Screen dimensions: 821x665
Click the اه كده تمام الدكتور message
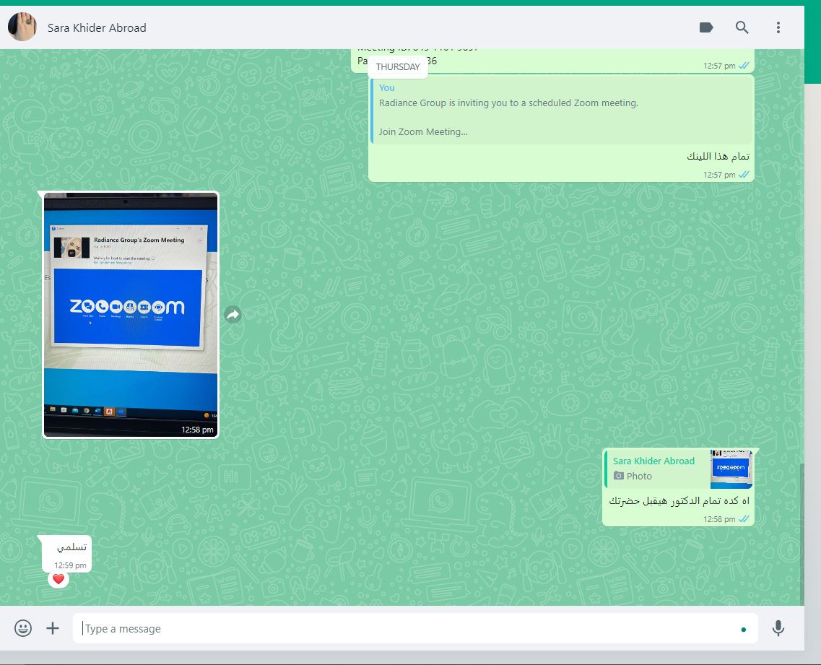[x=679, y=500]
